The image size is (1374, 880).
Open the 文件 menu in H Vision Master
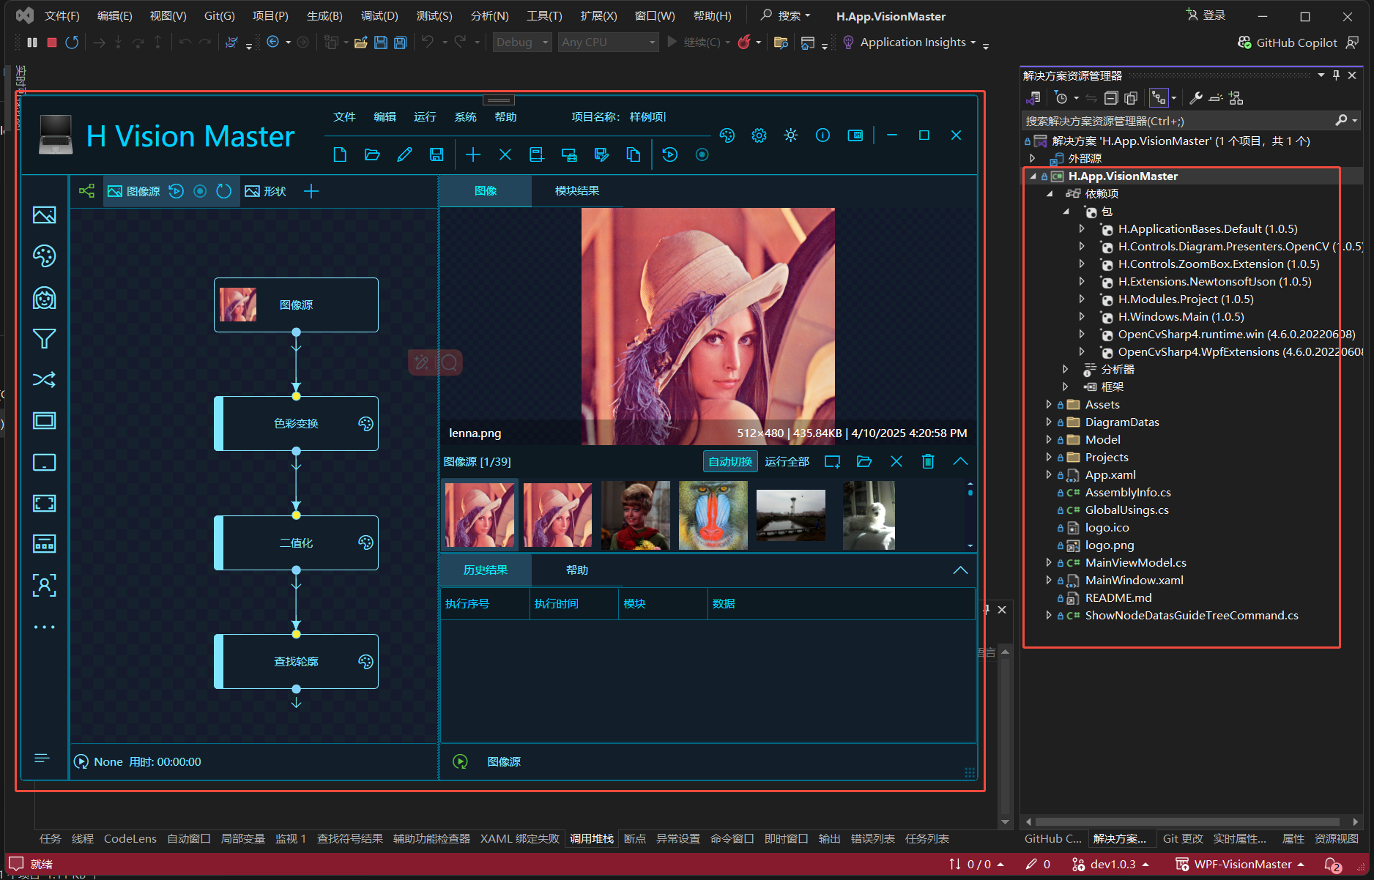(x=344, y=117)
